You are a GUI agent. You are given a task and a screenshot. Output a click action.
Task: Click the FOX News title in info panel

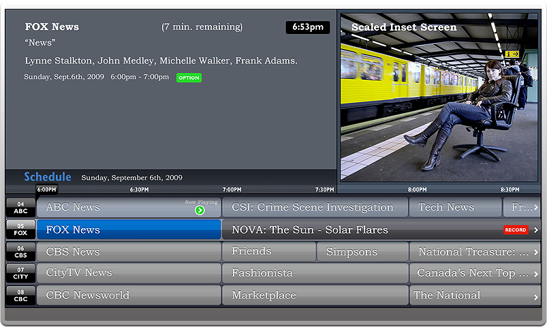pyautogui.click(x=52, y=27)
